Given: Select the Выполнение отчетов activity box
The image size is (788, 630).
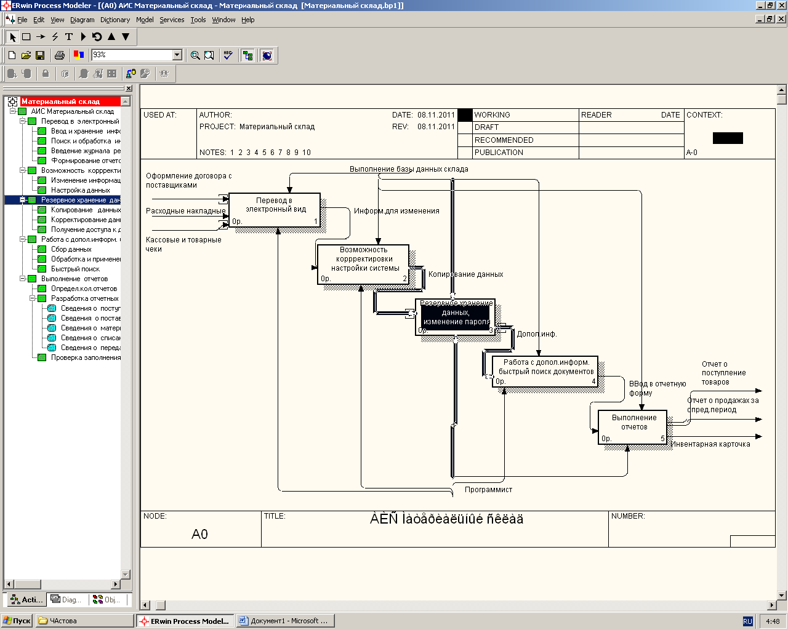Looking at the screenshot, I should [633, 427].
